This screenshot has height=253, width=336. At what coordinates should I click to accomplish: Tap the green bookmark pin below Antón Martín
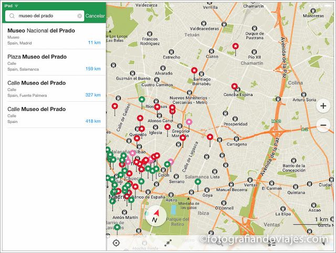click(117, 227)
